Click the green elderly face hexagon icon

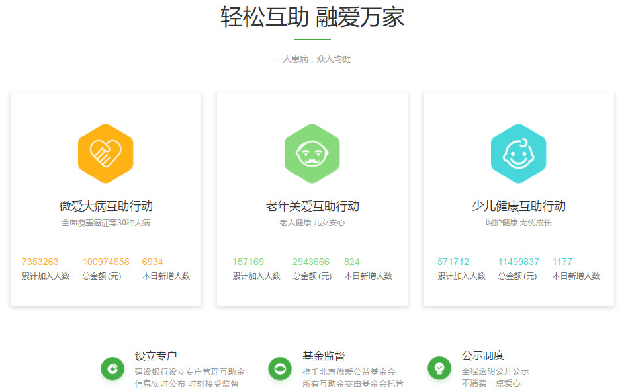coord(312,153)
